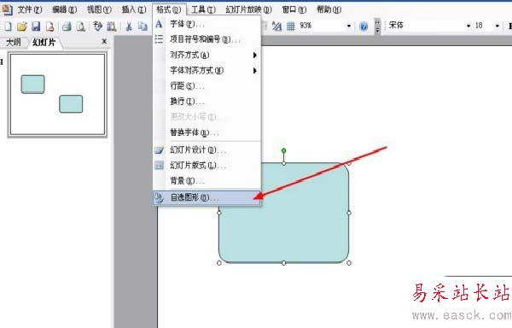Close the slides pane with the X button

(x=104, y=42)
